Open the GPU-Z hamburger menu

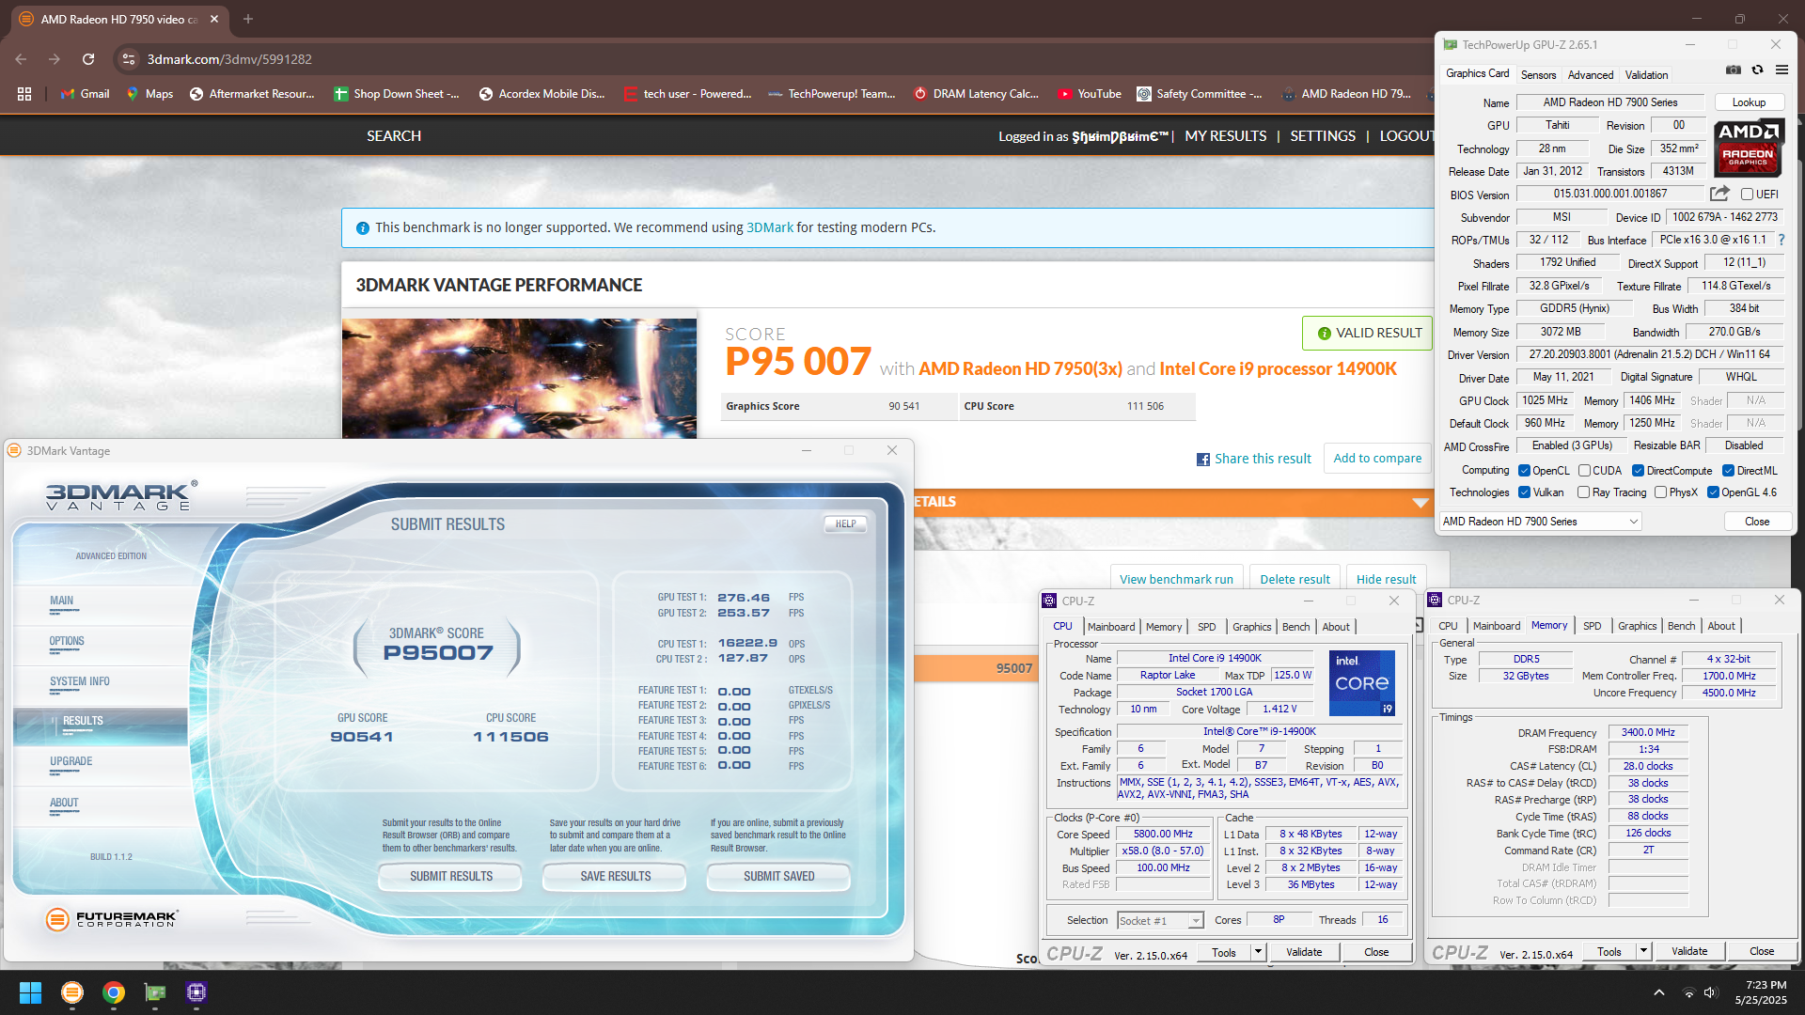tap(1781, 70)
